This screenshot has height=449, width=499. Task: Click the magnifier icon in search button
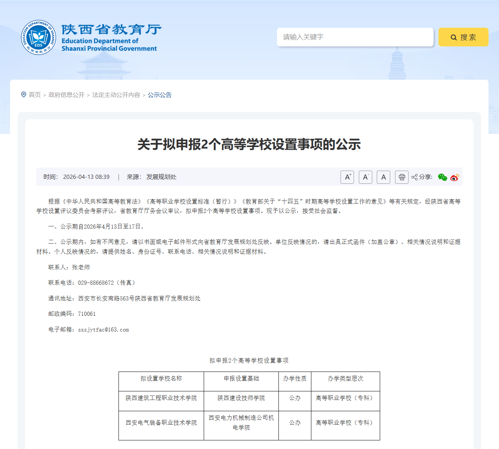[453, 37]
